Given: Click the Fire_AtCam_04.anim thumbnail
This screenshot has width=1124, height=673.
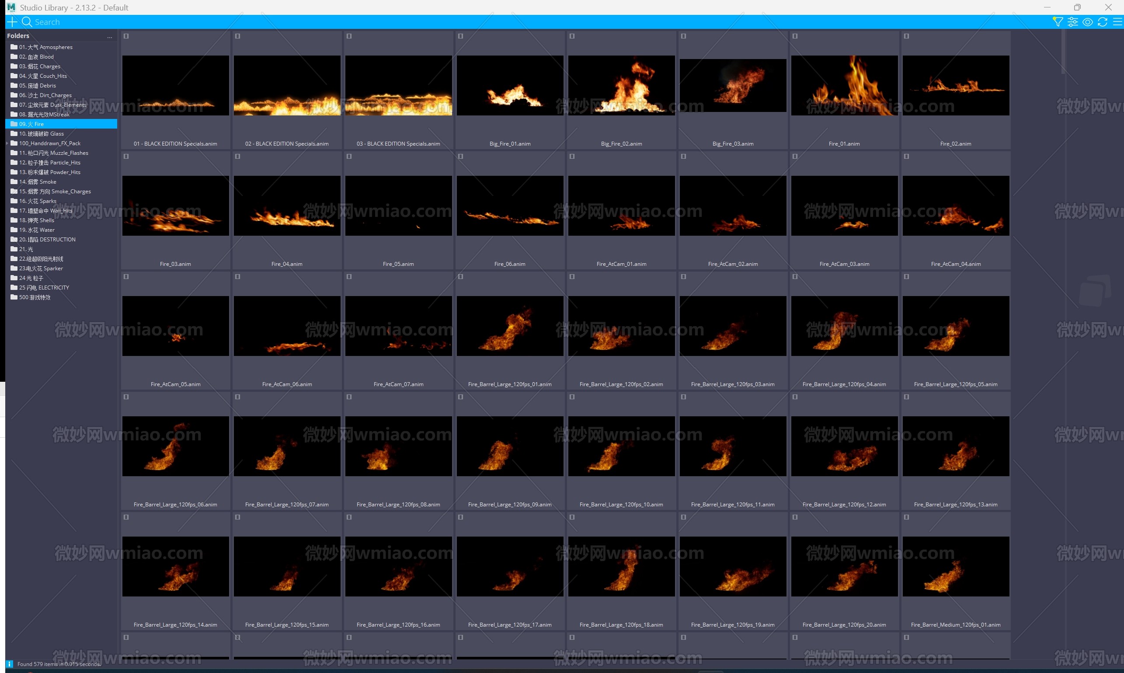Looking at the screenshot, I should (956, 206).
